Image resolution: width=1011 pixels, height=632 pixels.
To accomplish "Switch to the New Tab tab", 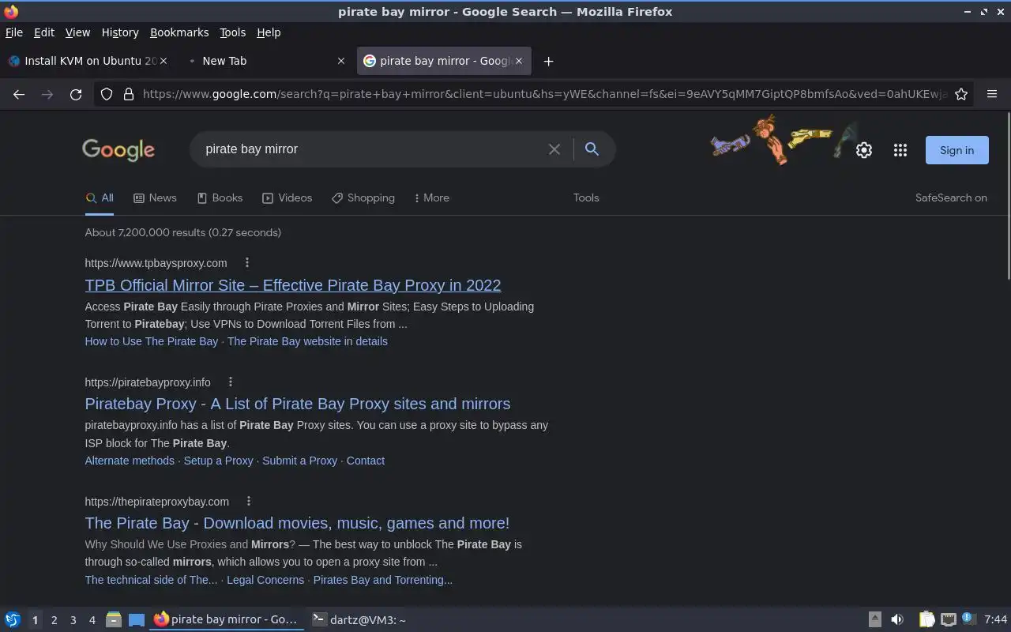I will (266, 61).
